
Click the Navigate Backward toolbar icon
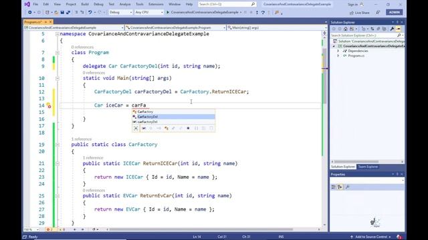tap(29, 12)
